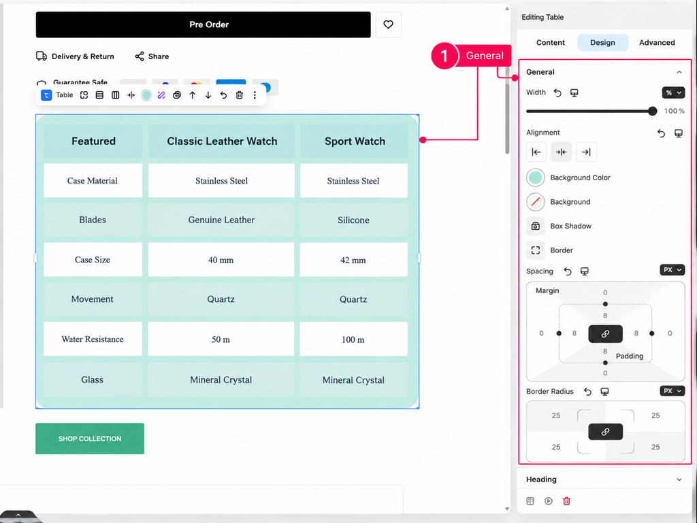Move table down with arrow icon
Viewport: 697px width, 523px height.
click(208, 95)
